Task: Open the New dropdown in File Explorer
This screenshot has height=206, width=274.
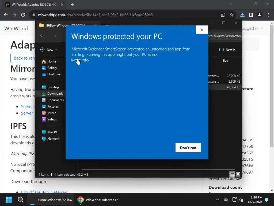Action: point(49,50)
